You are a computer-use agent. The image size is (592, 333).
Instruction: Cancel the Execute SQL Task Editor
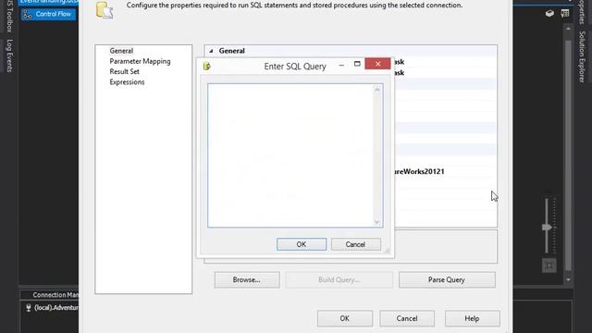pos(407,318)
